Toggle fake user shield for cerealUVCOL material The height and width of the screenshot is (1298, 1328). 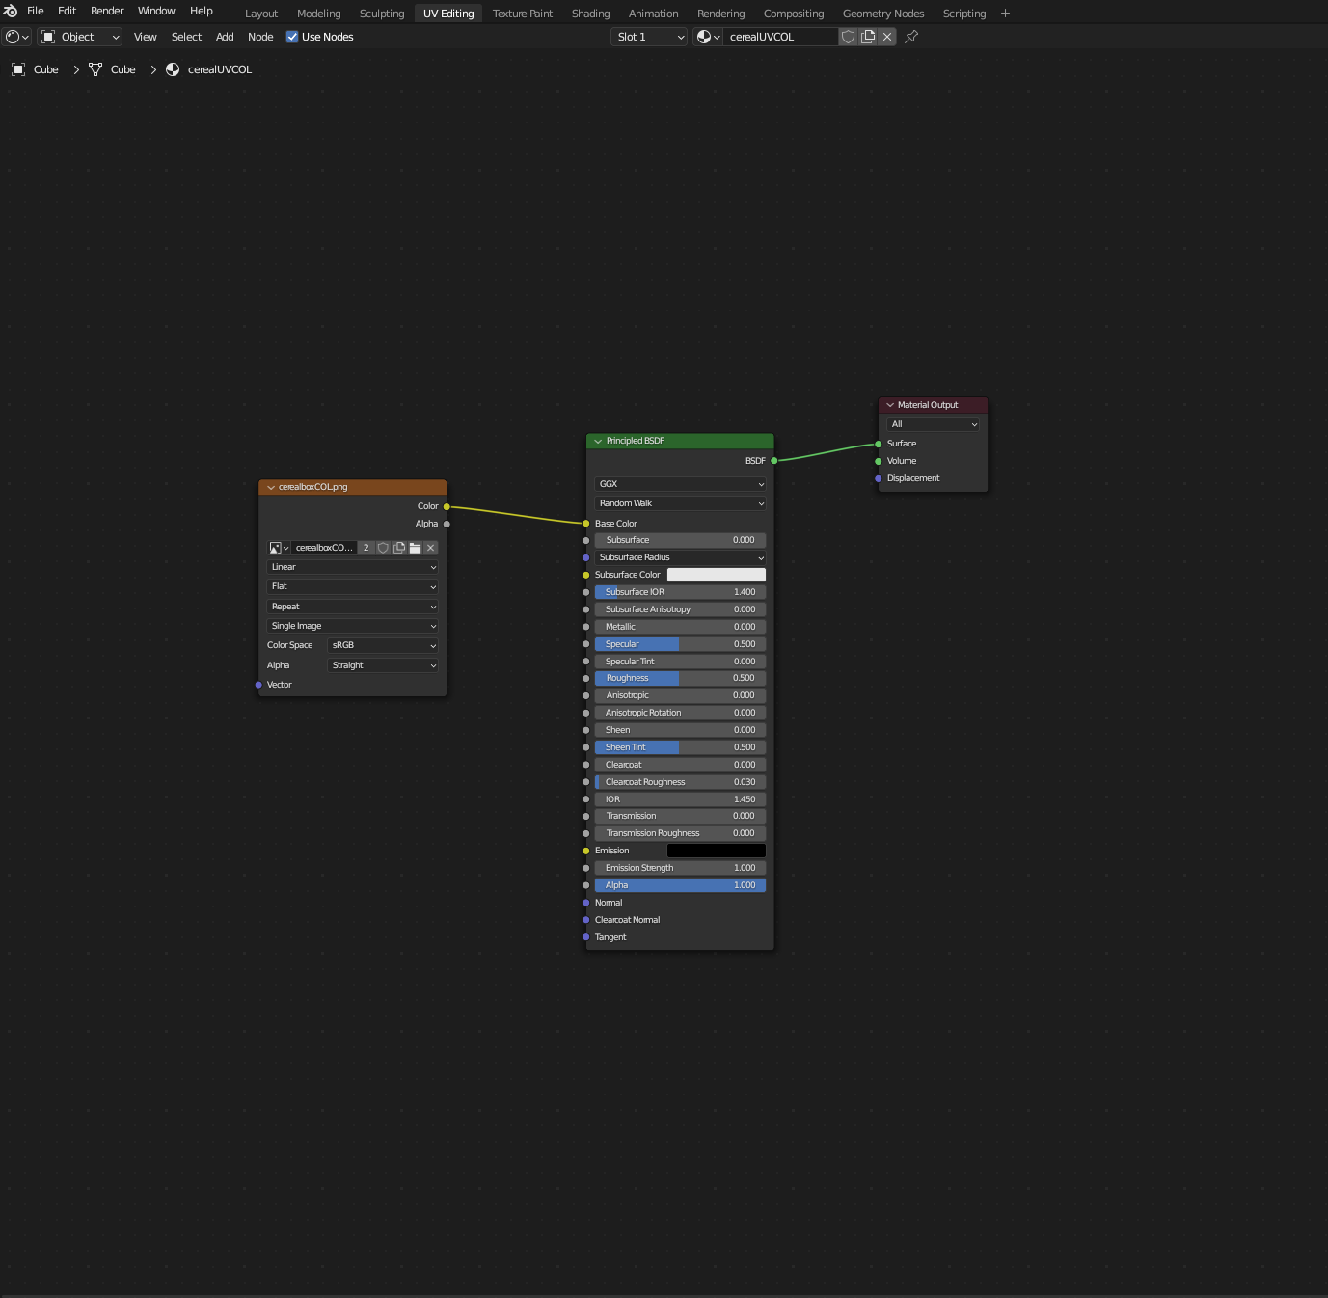pyautogui.click(x=848, y=37)
